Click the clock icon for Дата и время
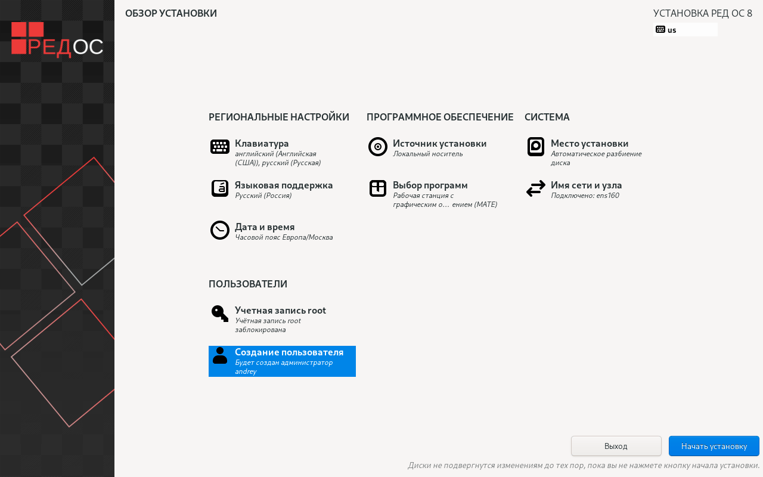Image resolution: width=763 pixels, height=477 pixels. coord(220,230)
